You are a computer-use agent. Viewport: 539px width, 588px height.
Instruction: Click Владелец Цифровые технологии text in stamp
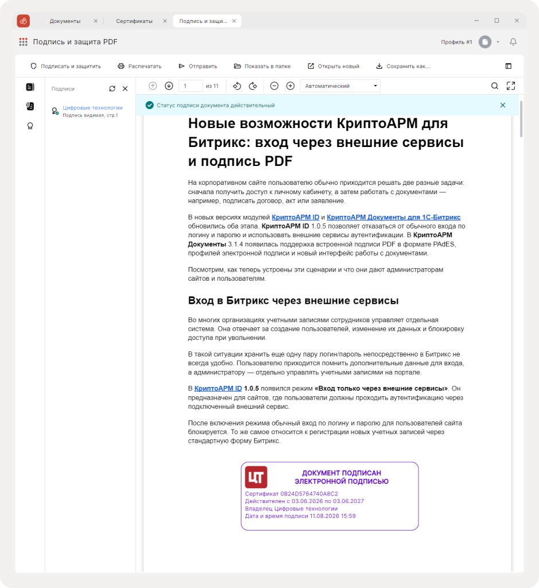coord(291,509)
